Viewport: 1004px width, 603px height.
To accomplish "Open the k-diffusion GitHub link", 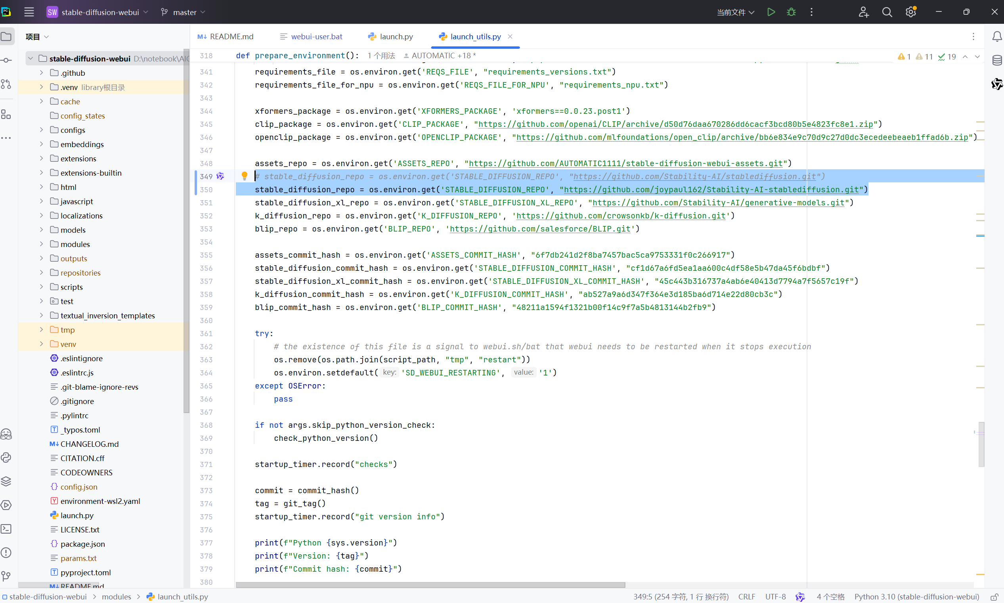I will (x=622, y=216).
